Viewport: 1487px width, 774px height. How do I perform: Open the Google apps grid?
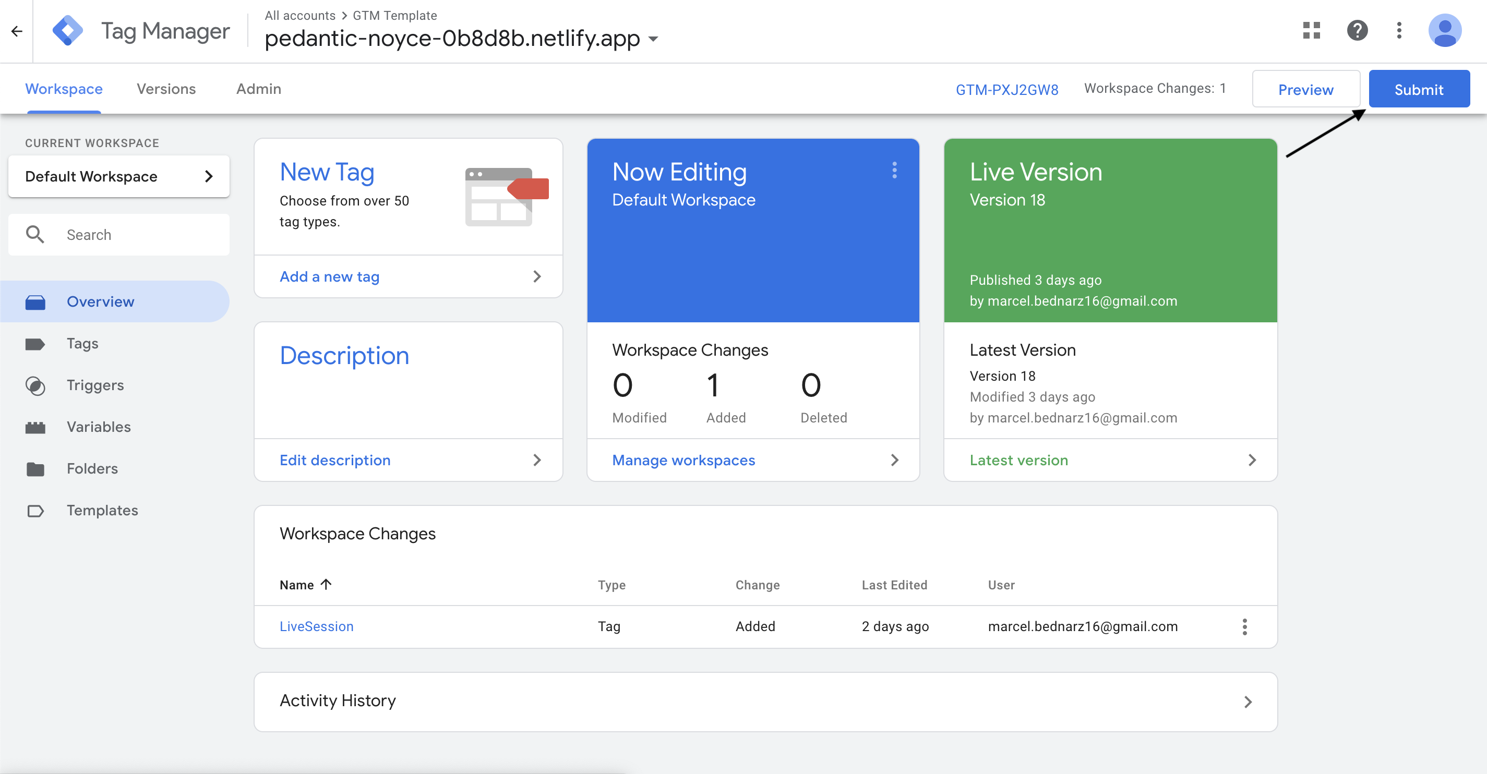[x=1312, y=31]
